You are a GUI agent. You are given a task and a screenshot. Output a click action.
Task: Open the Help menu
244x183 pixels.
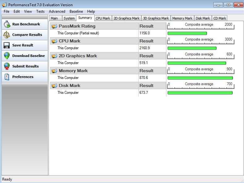91,11
